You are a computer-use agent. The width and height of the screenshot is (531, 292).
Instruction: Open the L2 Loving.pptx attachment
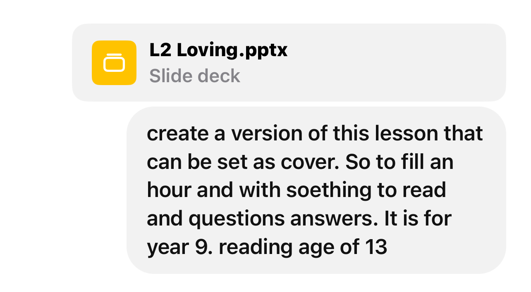click(x=218, y=51)
